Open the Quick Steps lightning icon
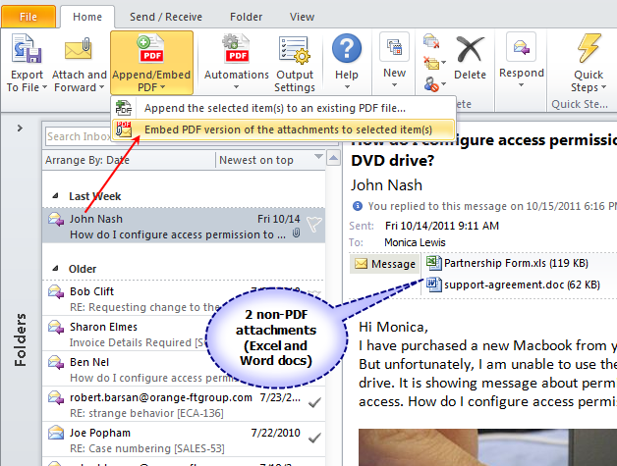 coord(589,48)
